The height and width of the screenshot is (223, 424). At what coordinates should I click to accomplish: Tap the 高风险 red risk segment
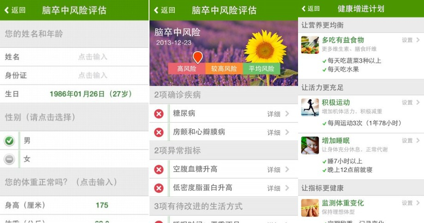coord(186,69)
